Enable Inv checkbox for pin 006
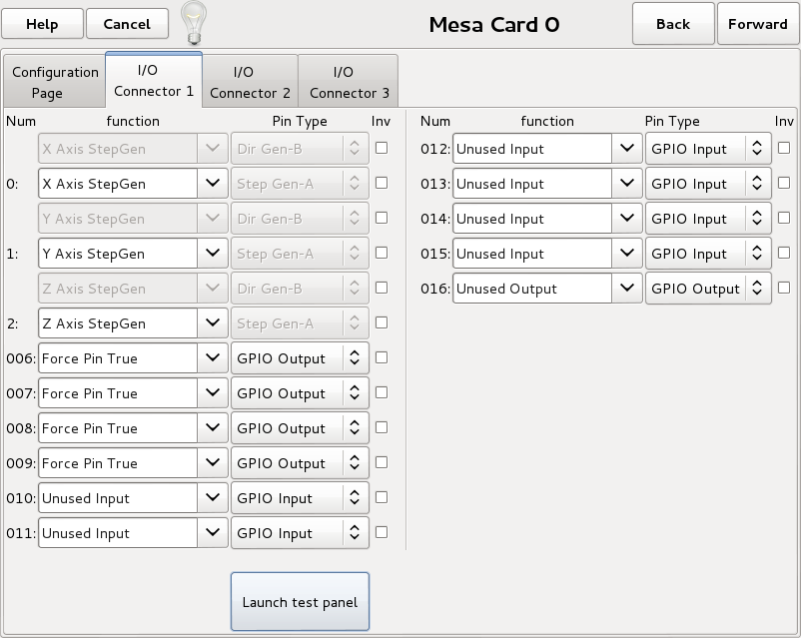 [382, 357]
